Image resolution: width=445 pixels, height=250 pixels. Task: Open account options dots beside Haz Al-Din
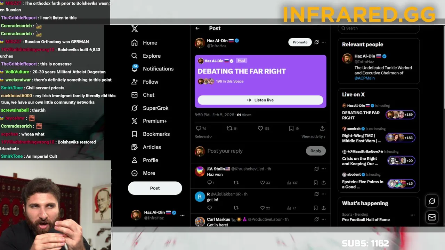click(182, 215)
